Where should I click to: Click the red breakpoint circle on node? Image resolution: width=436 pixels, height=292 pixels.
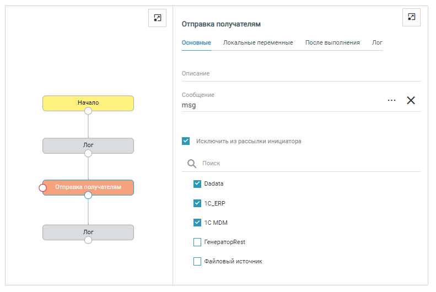click(x=43, y=188)
